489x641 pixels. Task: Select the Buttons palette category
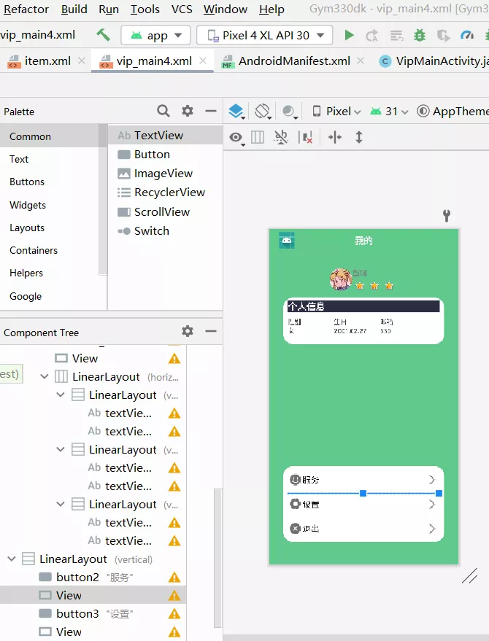[x=49, y=182]
